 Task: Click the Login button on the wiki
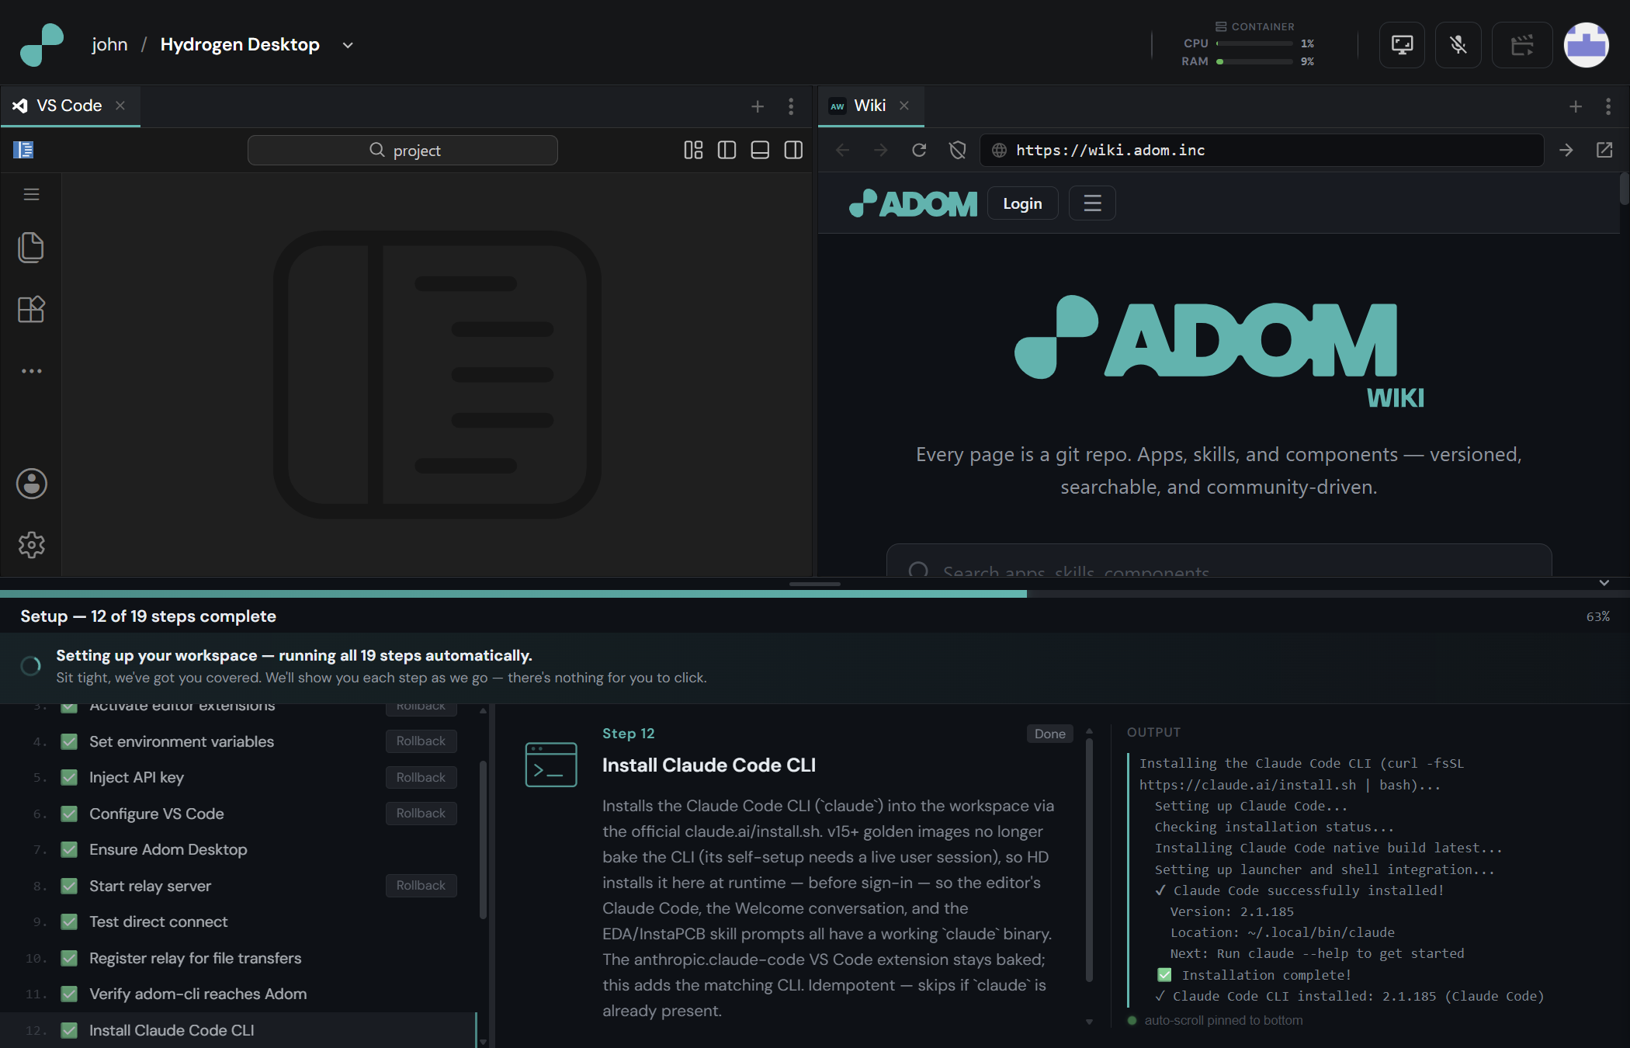coord(1022,203)
